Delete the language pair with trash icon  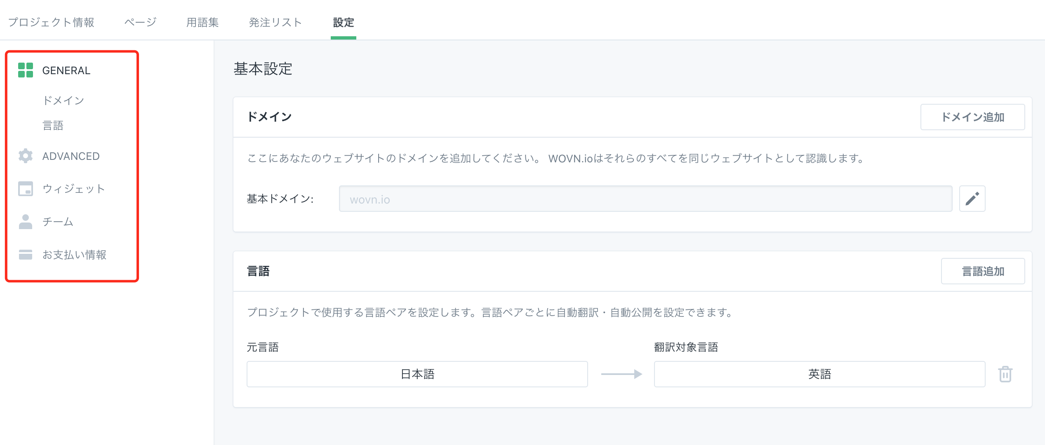pyautogui.click(x=1005, y=374)
